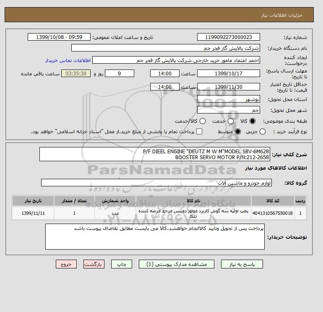Click the product name cell پمپ اولیه
The width and height of the screenshot is (323, 312).
(193, 213)
